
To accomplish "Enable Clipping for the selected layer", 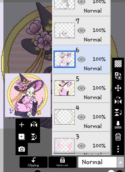I will point(33,162).
